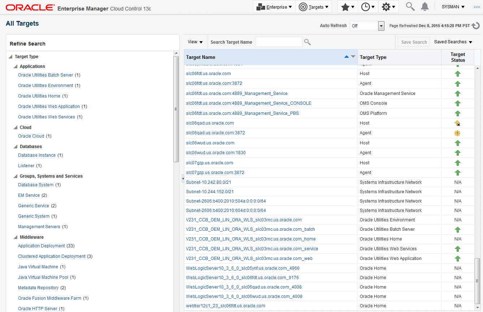Open the Favorites star menu
The width and height of the screenshot is (483, 312).
click(x=348, y=7)
